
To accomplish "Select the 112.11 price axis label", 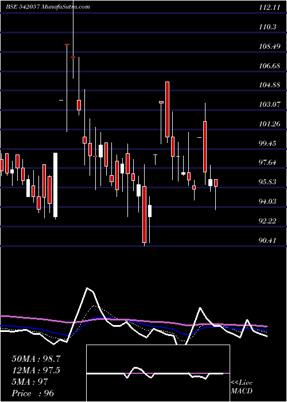I will [269, 7].
